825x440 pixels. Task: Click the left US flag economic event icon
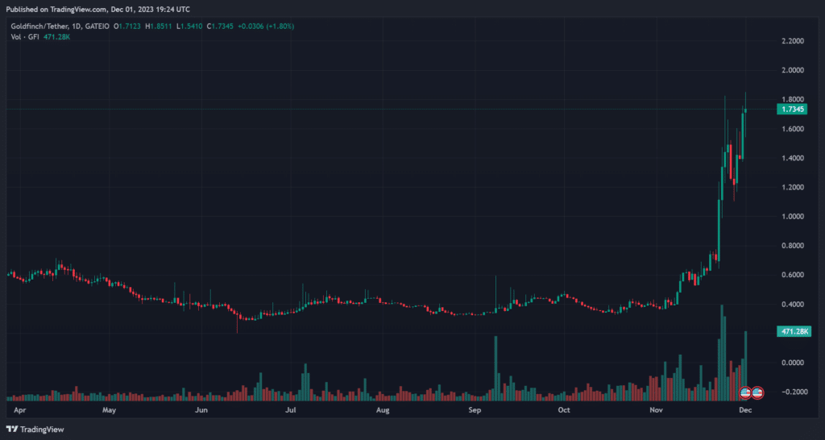pyautogui.click(x=745, y=392)
